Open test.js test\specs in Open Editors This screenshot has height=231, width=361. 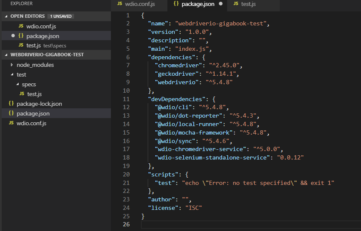point(56,46)
